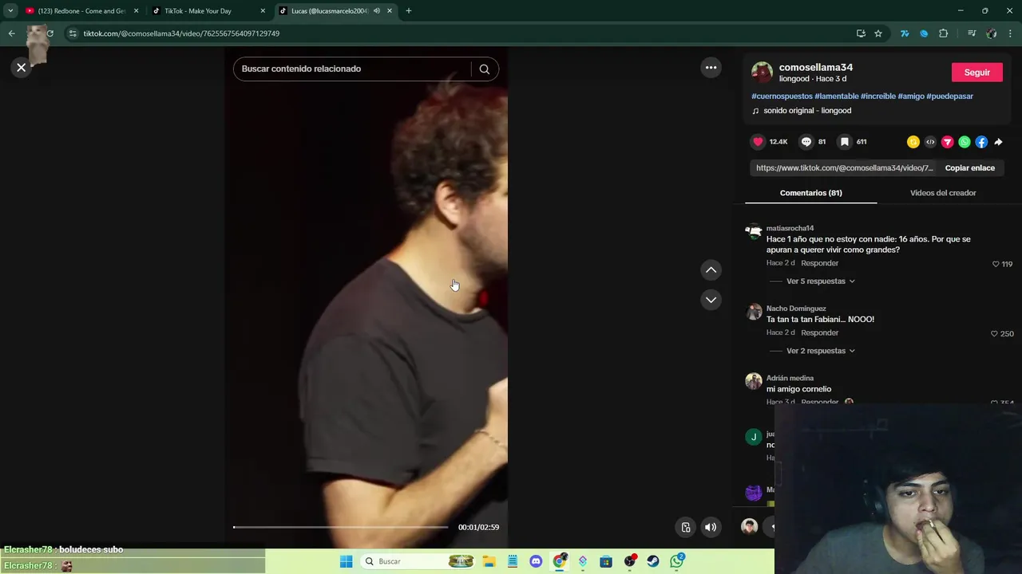
Task: Open the media control icon in toolbar
Action: pos(972,33)
